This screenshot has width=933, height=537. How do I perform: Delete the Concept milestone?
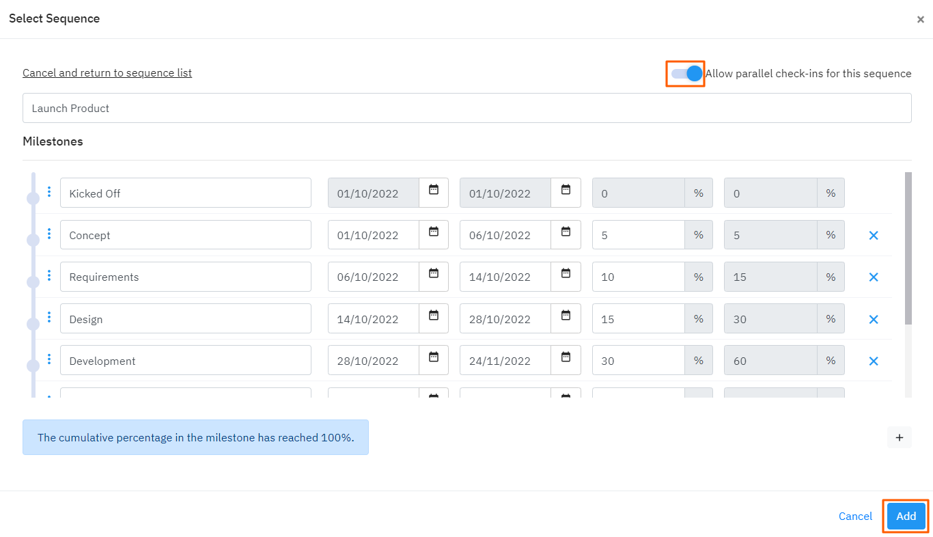pyautogui.click(x=874, y=234)
